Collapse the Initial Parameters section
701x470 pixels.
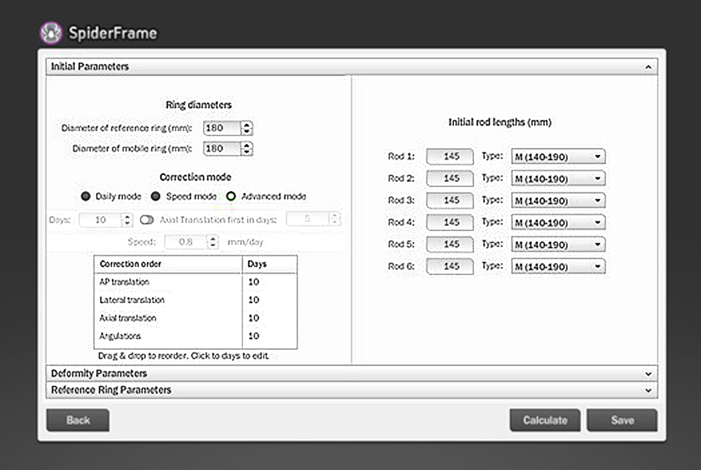(648, 67)
